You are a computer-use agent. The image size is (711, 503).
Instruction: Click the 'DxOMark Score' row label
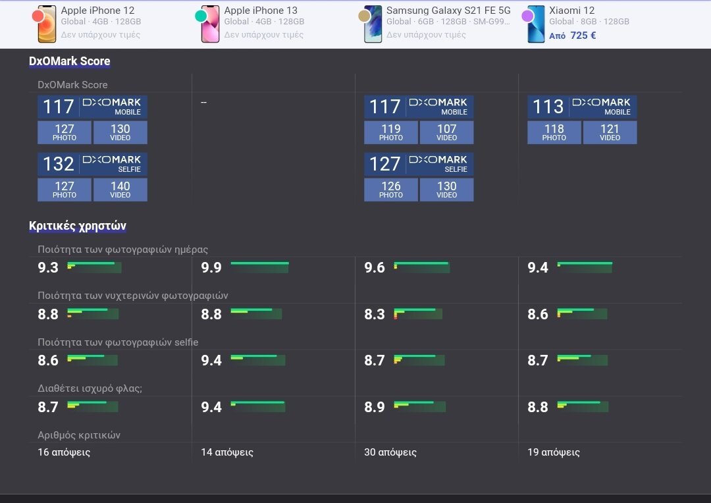click(72, 85)
